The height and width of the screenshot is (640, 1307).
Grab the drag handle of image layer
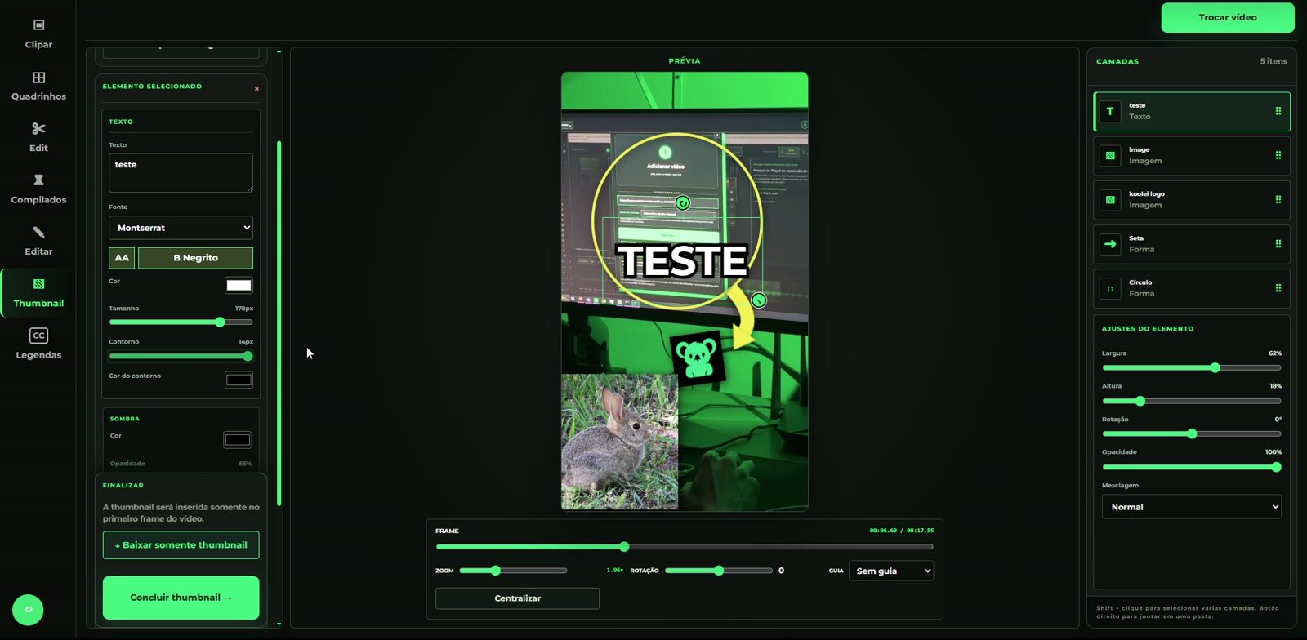point(1278,155)
